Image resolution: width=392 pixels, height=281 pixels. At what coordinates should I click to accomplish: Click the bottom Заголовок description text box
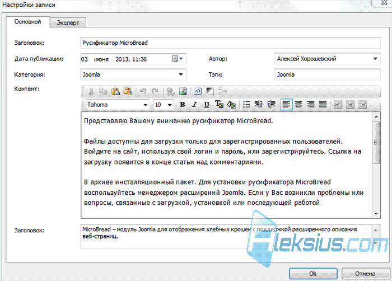pyautogui.click(x=226, y=237)
